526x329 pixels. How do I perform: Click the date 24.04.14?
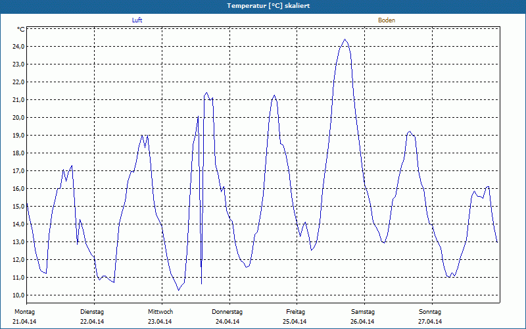(x=227, y=322)
